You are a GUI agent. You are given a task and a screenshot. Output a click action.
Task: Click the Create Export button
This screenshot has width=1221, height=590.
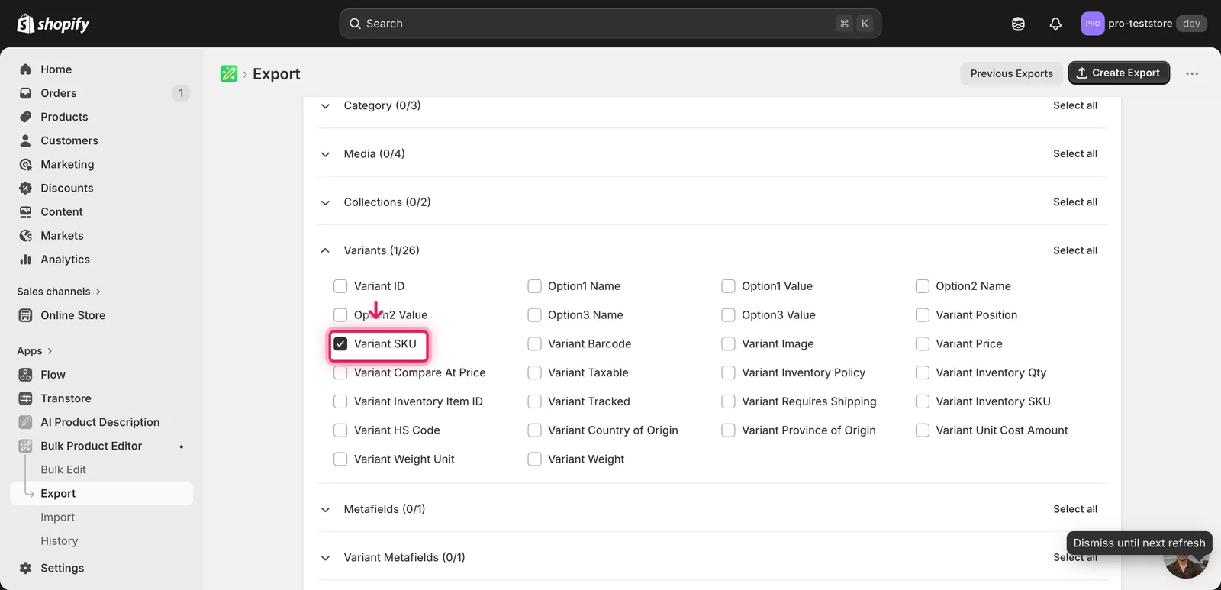click(x=1119, y=73)
